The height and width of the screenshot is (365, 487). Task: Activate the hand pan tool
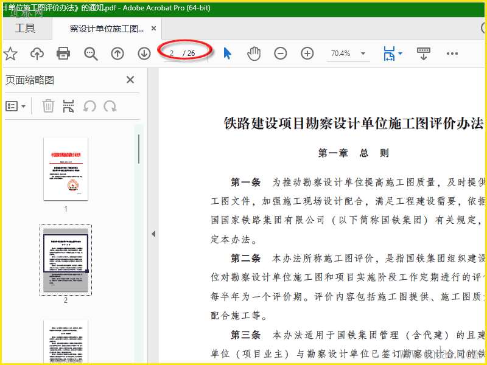point(254,54)
